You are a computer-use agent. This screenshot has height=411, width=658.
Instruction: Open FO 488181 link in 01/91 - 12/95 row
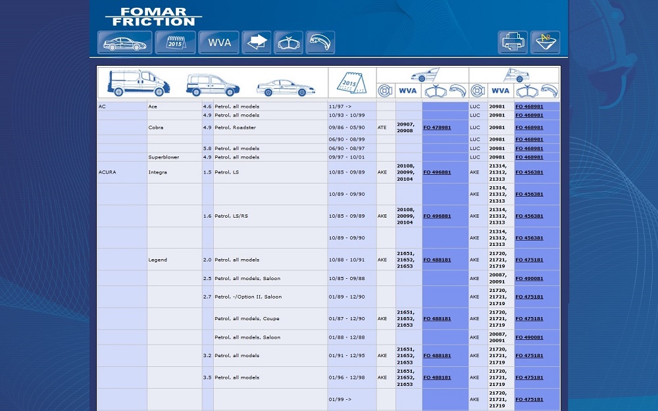(437, 356)
